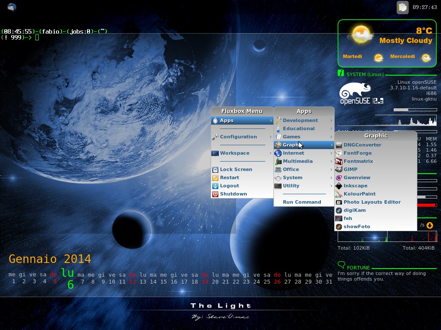Click the green SYSTEM info icon

[x=341, y=73]
